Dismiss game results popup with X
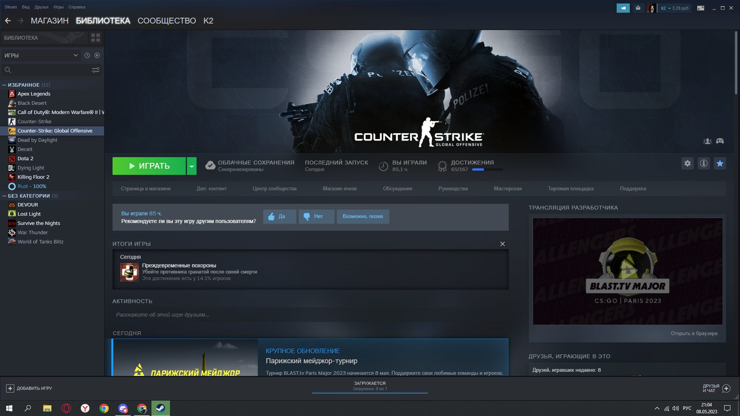 (x=502, y=244)
